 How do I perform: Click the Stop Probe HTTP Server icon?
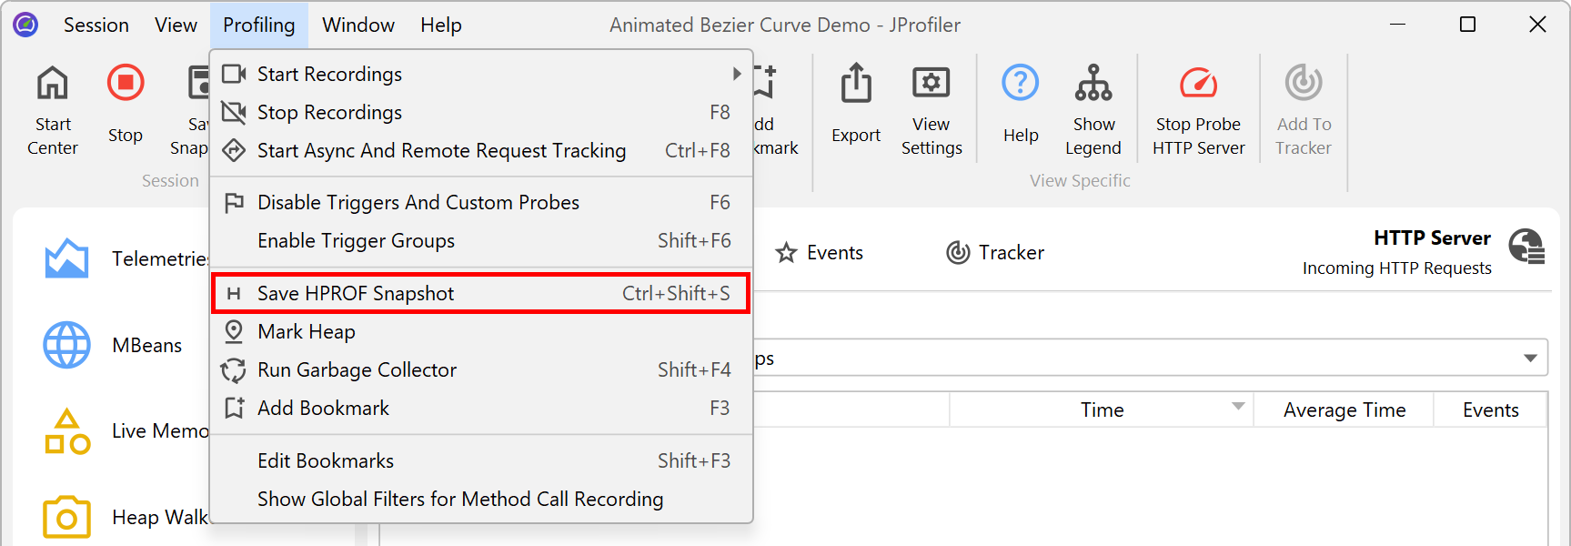pos(1198,84)
